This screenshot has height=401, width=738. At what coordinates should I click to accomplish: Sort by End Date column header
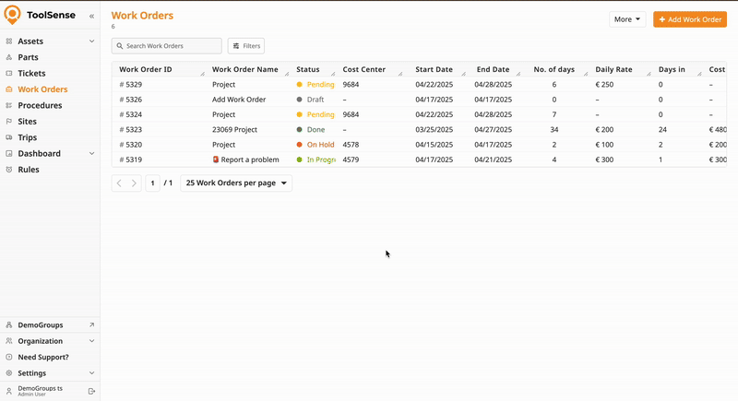(x=493, y=69)
